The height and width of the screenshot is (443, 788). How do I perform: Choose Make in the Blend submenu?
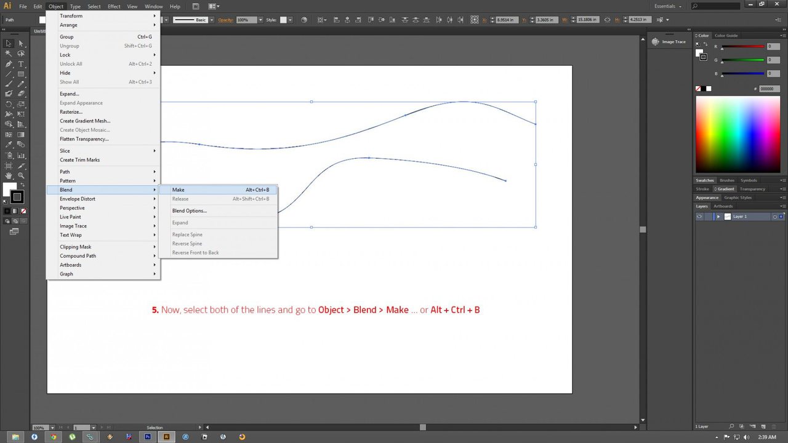tap(218, 190)
